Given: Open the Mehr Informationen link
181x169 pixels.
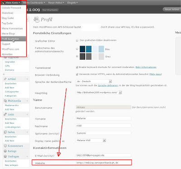Looking at the screenshot, I should click(146, 67).
